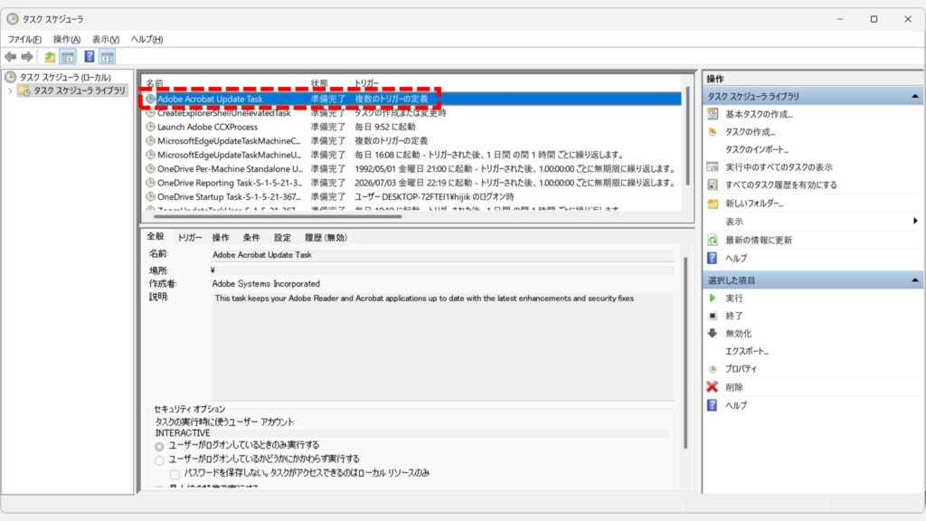This screenshot has height=521, width=926.
Task: Click タスクのインポート action link
Action: 757,149
